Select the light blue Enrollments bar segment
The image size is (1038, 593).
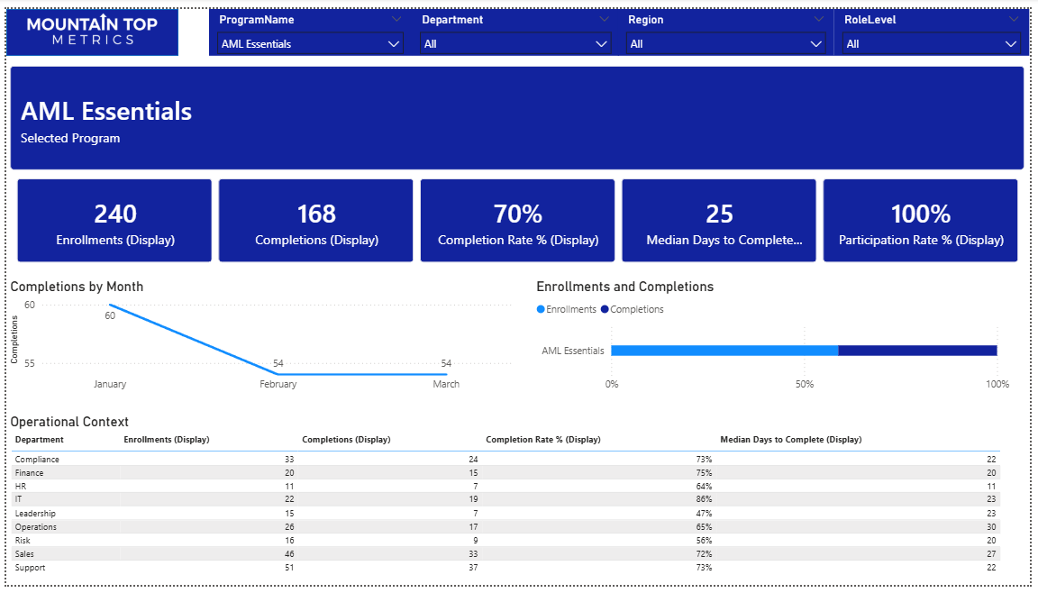click(724, 351)
